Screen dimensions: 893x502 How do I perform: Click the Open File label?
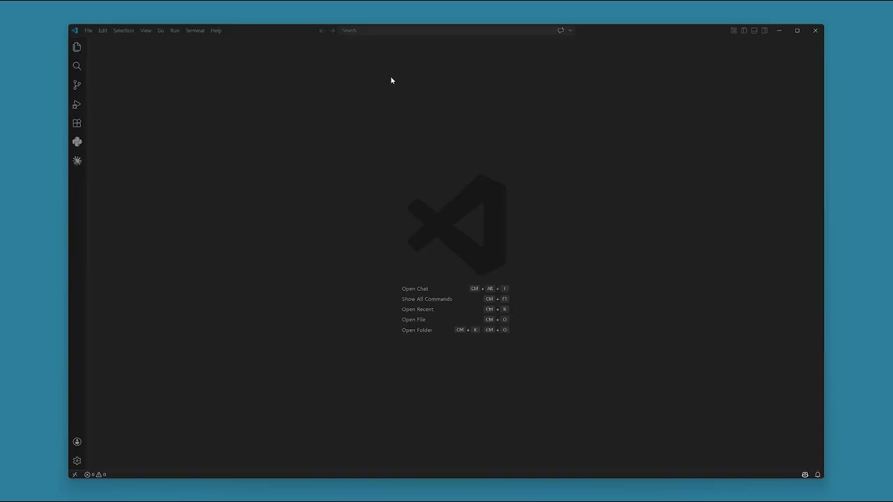click(x=414, y=320)
